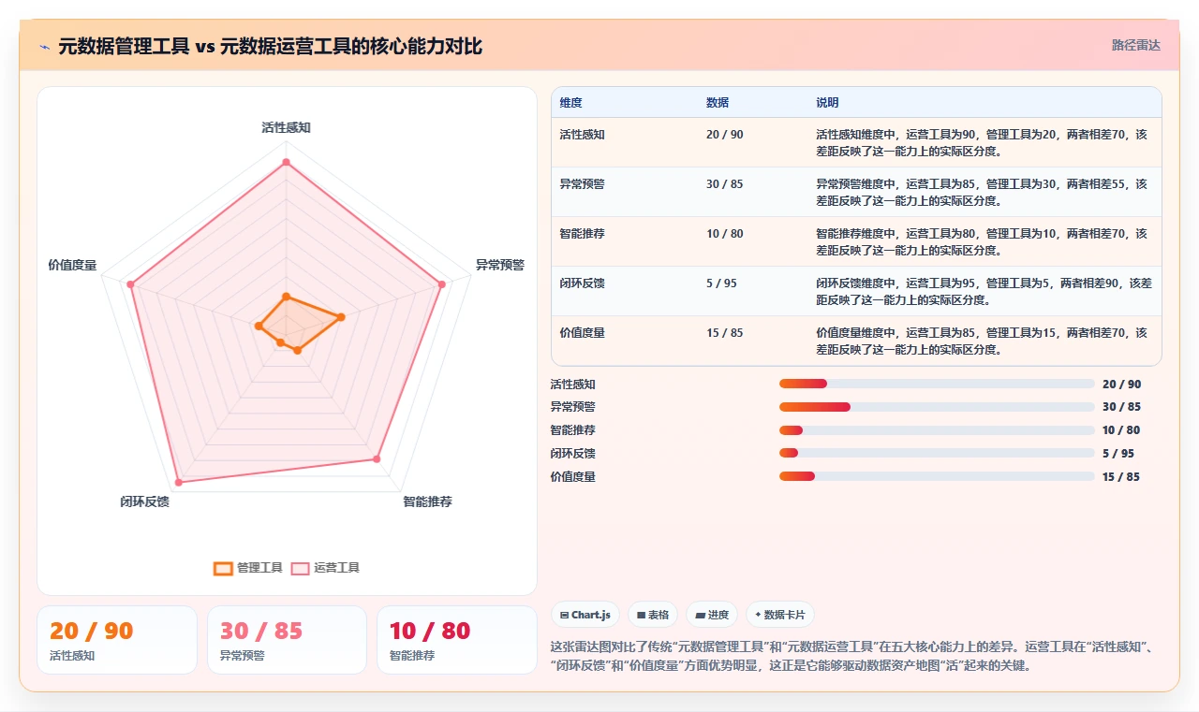Click the 活性感知 radar axis label
The width and height of the screenshot is (1199, 712).
click(x=286, y=127)
